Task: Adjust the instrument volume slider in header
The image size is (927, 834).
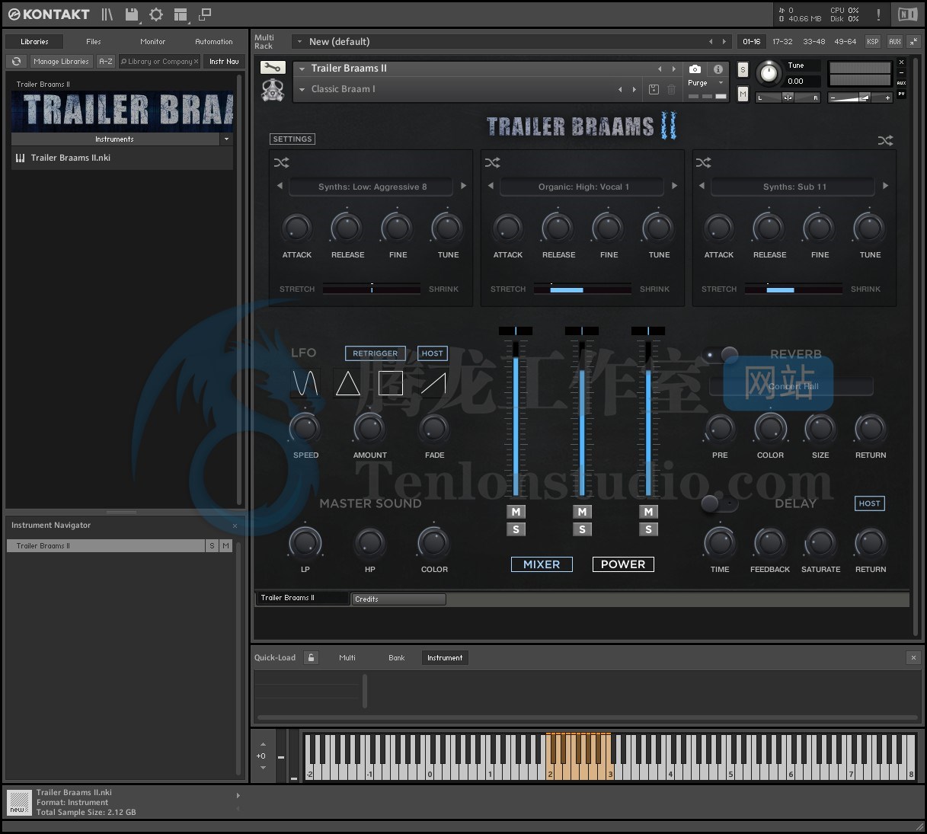Action: pos(860,97)
